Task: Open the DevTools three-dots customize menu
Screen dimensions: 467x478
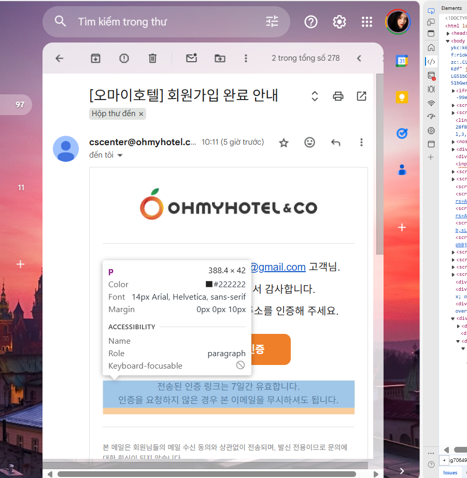Action: [x=431, y=453]
